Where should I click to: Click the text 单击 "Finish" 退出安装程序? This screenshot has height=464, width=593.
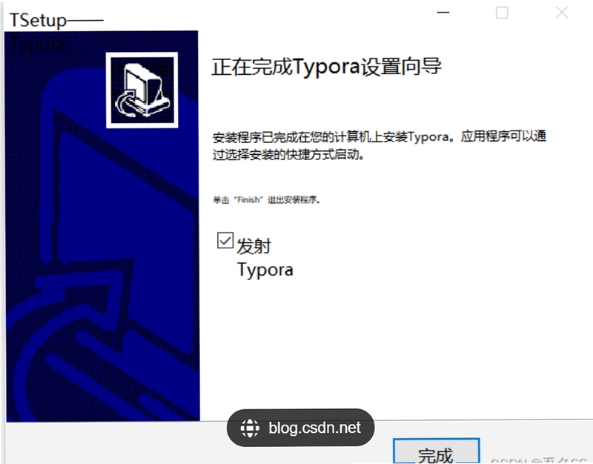267,199
